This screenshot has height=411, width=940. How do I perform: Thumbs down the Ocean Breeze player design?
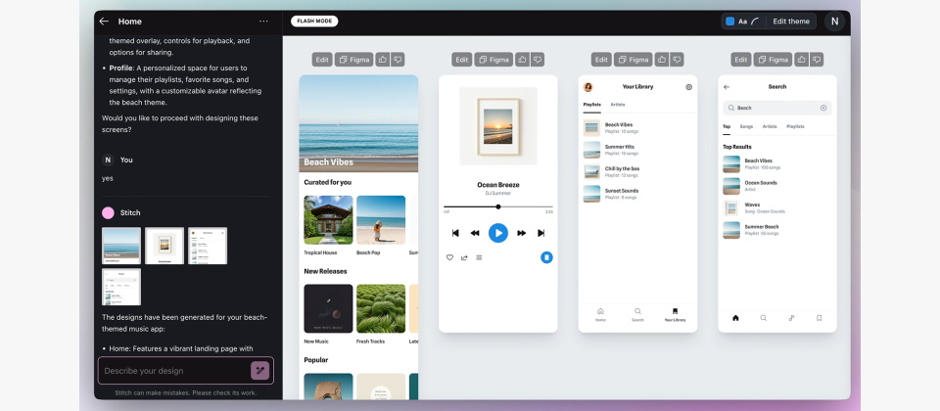(538, 60)
